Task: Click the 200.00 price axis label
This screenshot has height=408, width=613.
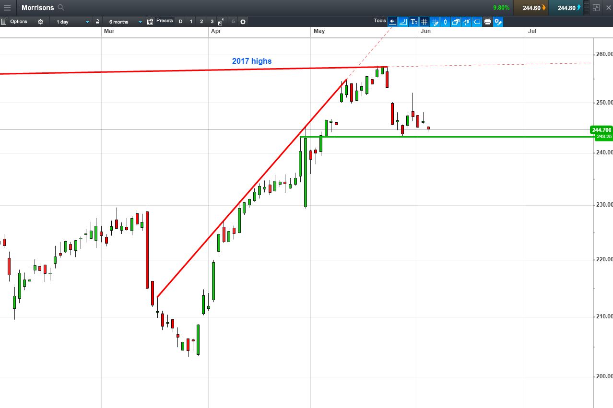Action: (604, 376)
